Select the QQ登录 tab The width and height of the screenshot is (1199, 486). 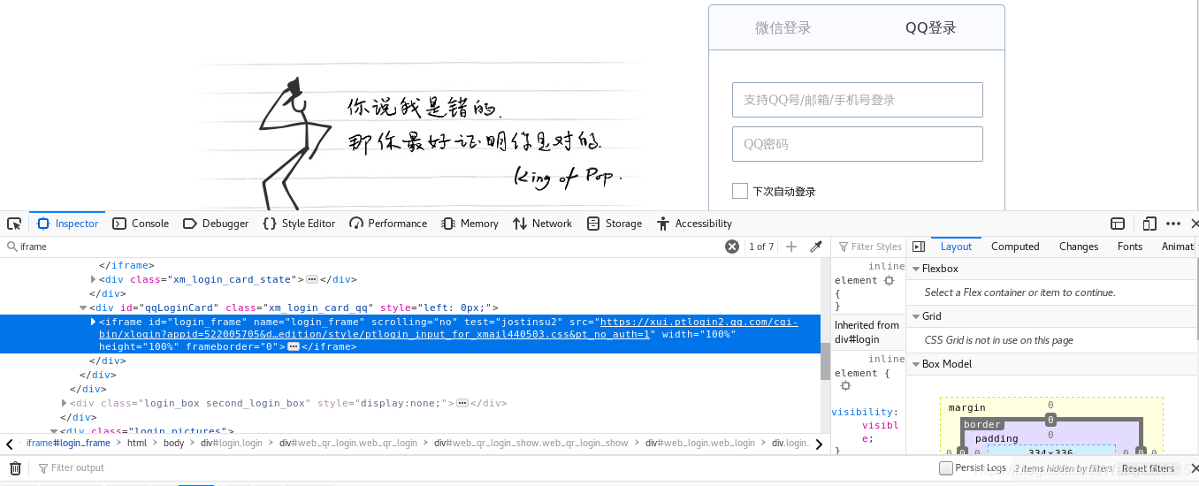[x=930, y=27]
